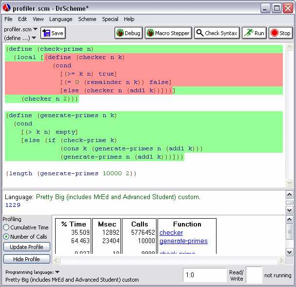Viewport: 296px width, 287px height.
Task: Click the profile table scroll down arrow
Action: [x=289, y=252]
